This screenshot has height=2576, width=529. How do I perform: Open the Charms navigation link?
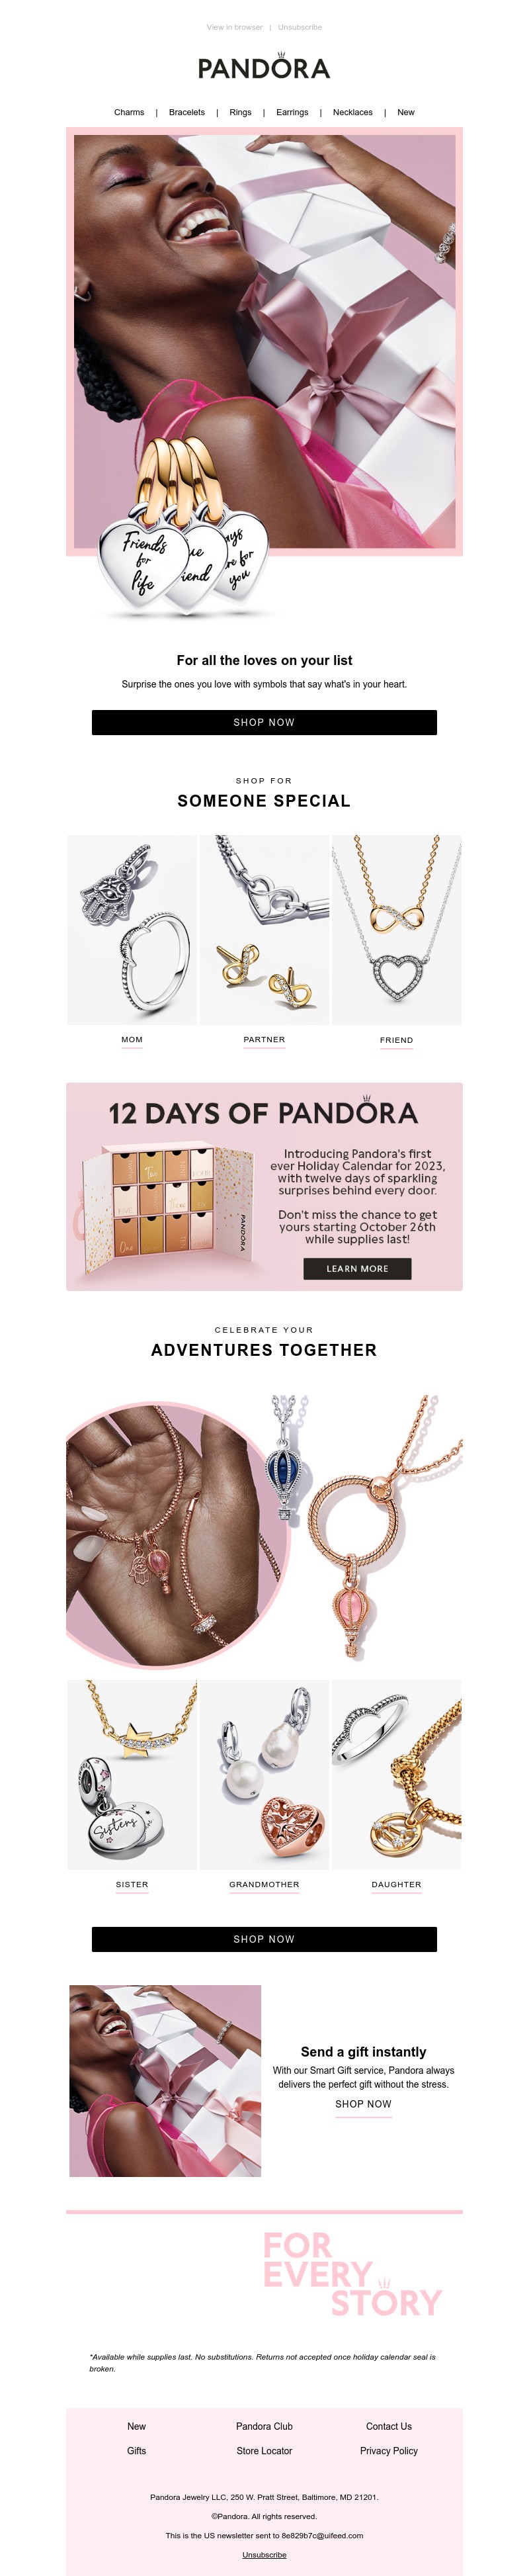tap(129, 113)
